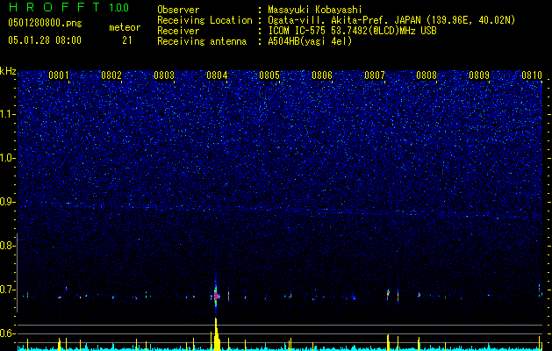Click the tallest yellow power spike at 0804
This screenshot has width=552, height=351.
(x=216, y=334)
